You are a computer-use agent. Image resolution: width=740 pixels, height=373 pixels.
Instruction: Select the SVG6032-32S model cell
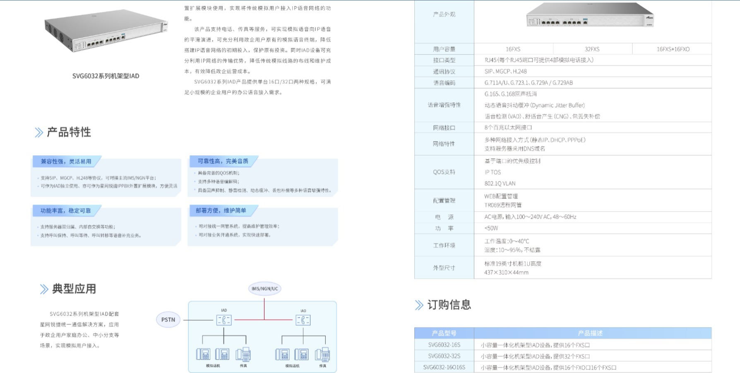coord(444,356)
